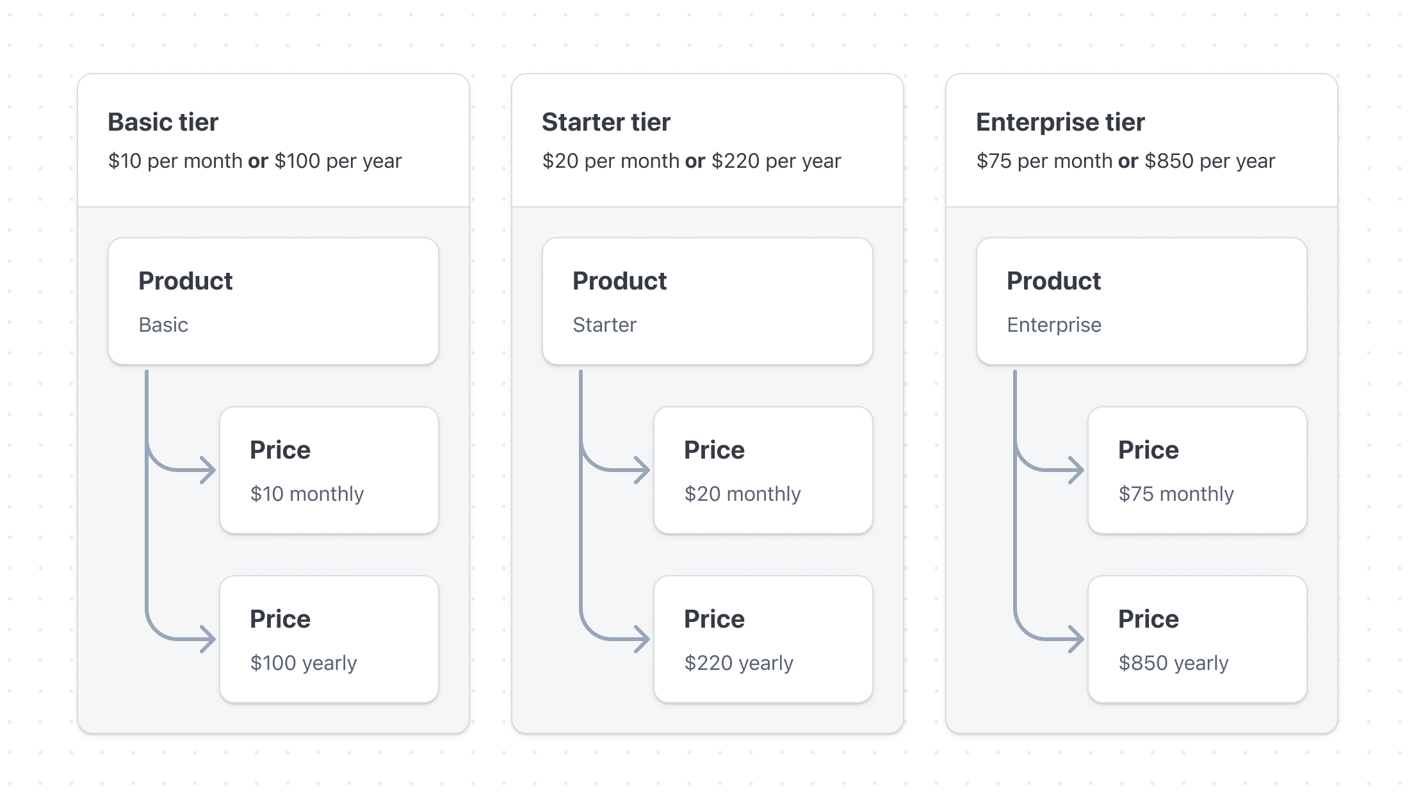Viewport: 1414px width, 807px height.
Task: Click the Starter tier heading
Action: click(x=606, y=122)
